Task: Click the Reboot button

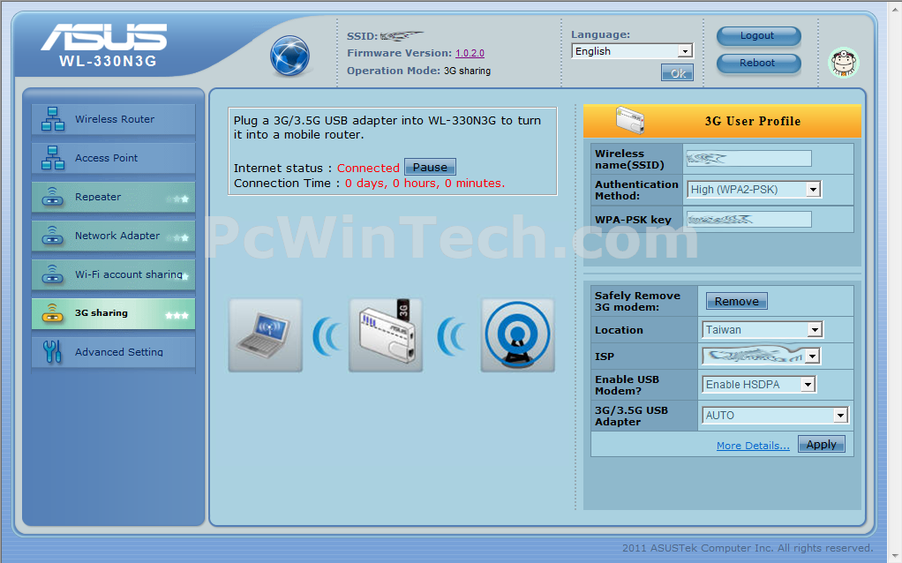Action: [758, 63]
